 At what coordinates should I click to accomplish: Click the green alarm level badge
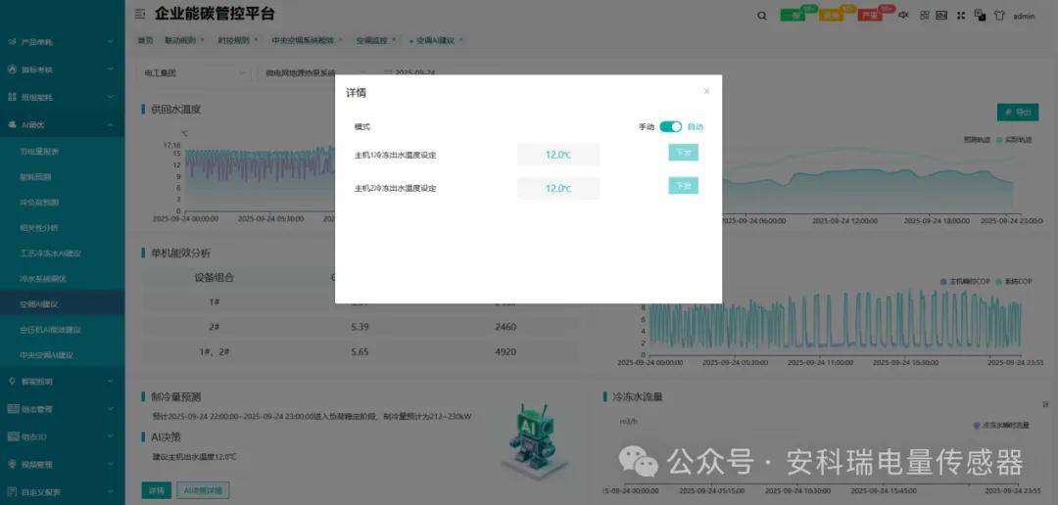click(x=793, y=16)
